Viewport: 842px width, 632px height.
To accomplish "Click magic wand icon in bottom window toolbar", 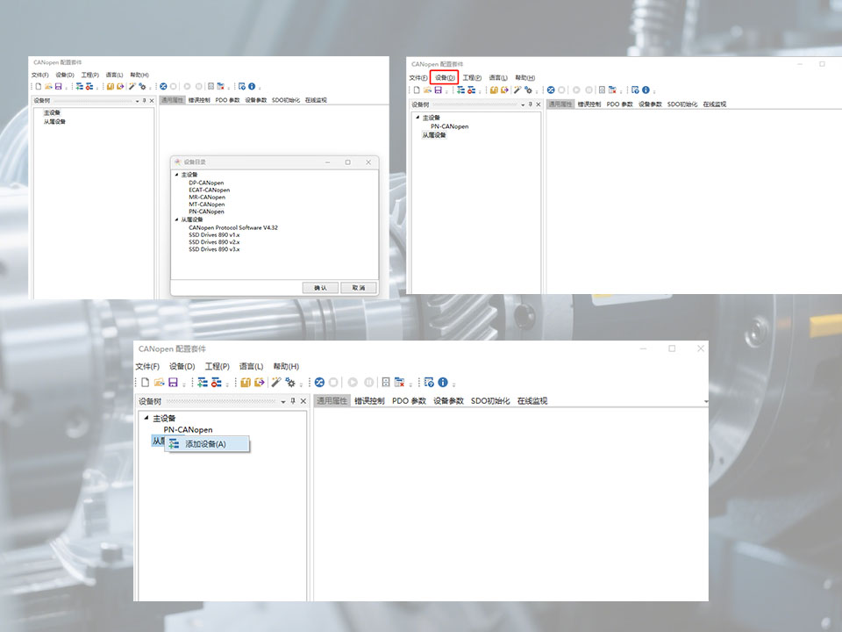I will pos(276,382).
